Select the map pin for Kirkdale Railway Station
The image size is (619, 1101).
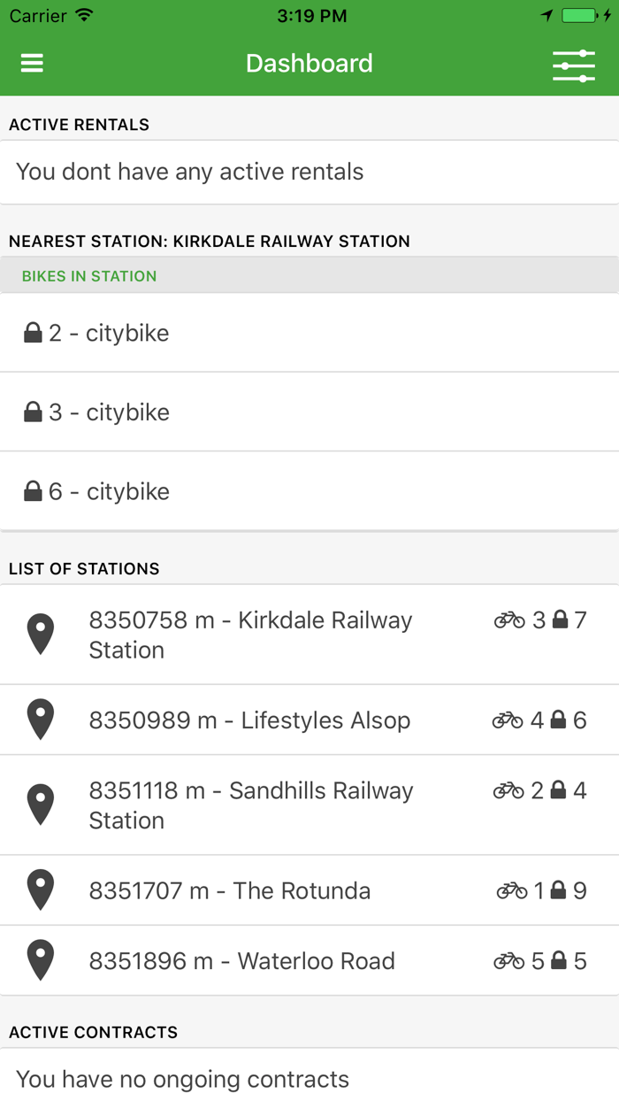[40, 635]
